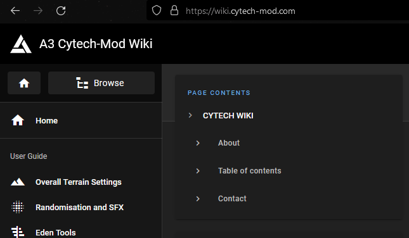Image resolution: width=409 pixels, height=238 pixels.
Task: Go back to previous browser page
Action: click(15, 11)
